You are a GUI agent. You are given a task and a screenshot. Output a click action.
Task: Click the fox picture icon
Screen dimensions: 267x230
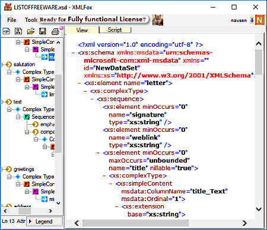click(158, 20)
